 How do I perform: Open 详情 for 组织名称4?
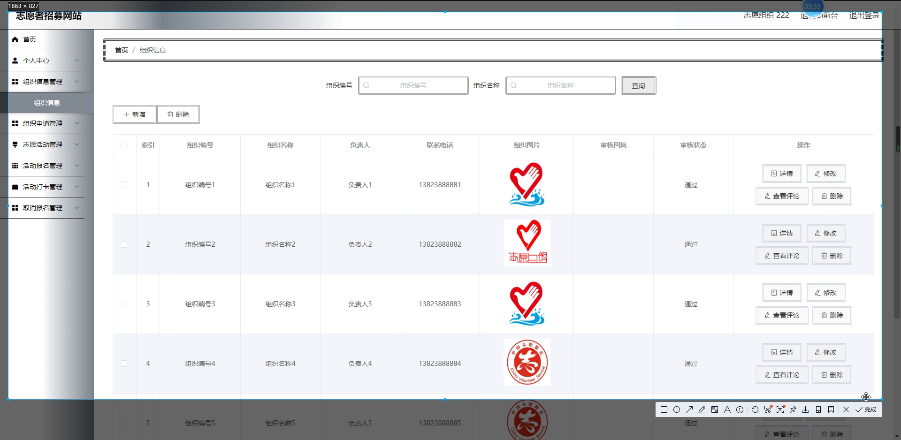pyautogui.click(x=782, y=352)
